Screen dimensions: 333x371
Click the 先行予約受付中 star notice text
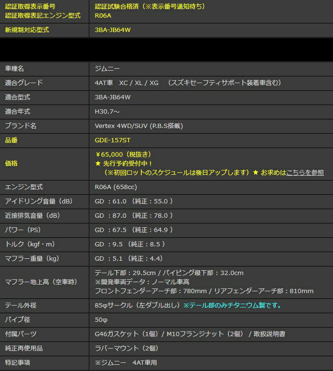[124, 163]
